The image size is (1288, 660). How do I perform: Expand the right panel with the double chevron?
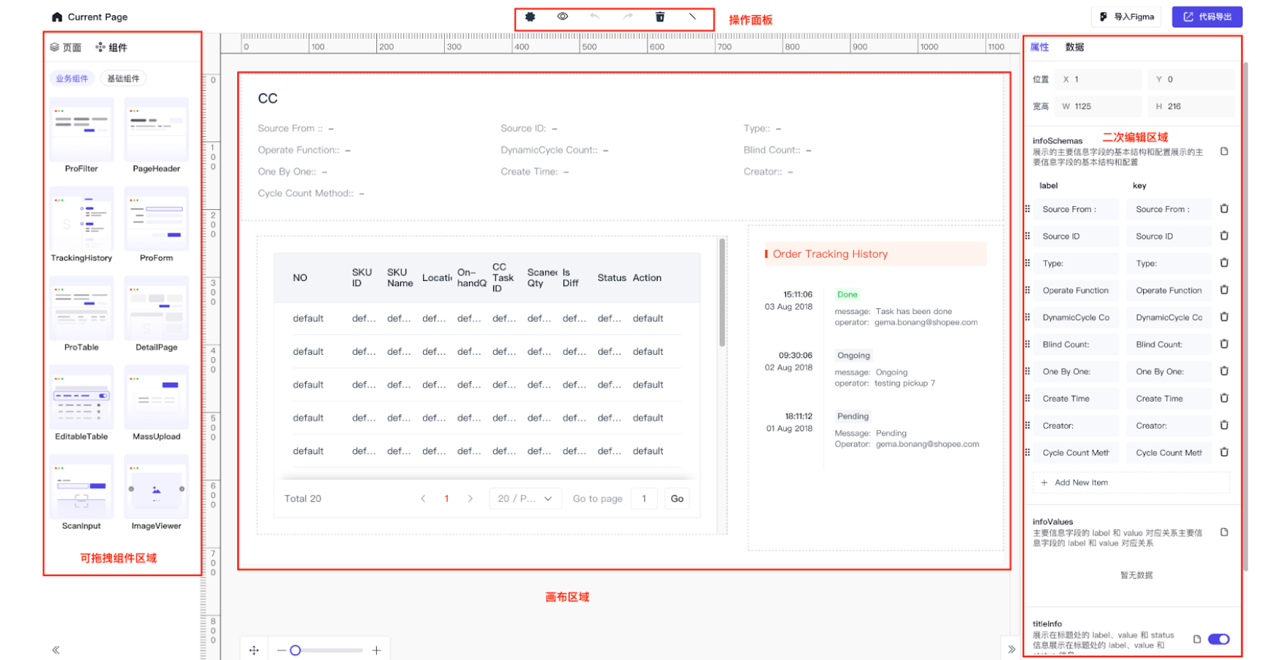click(1011, 650)
